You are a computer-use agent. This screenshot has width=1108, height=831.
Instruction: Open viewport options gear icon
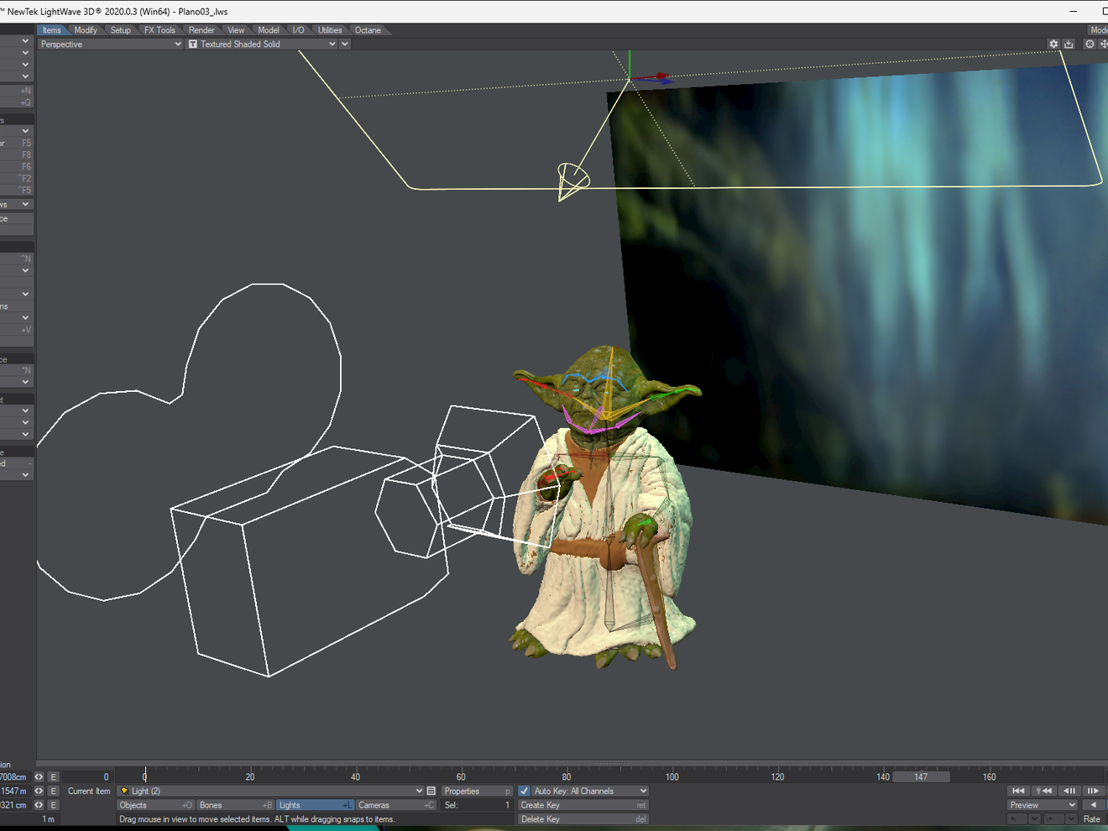(x=1053, y=44)
